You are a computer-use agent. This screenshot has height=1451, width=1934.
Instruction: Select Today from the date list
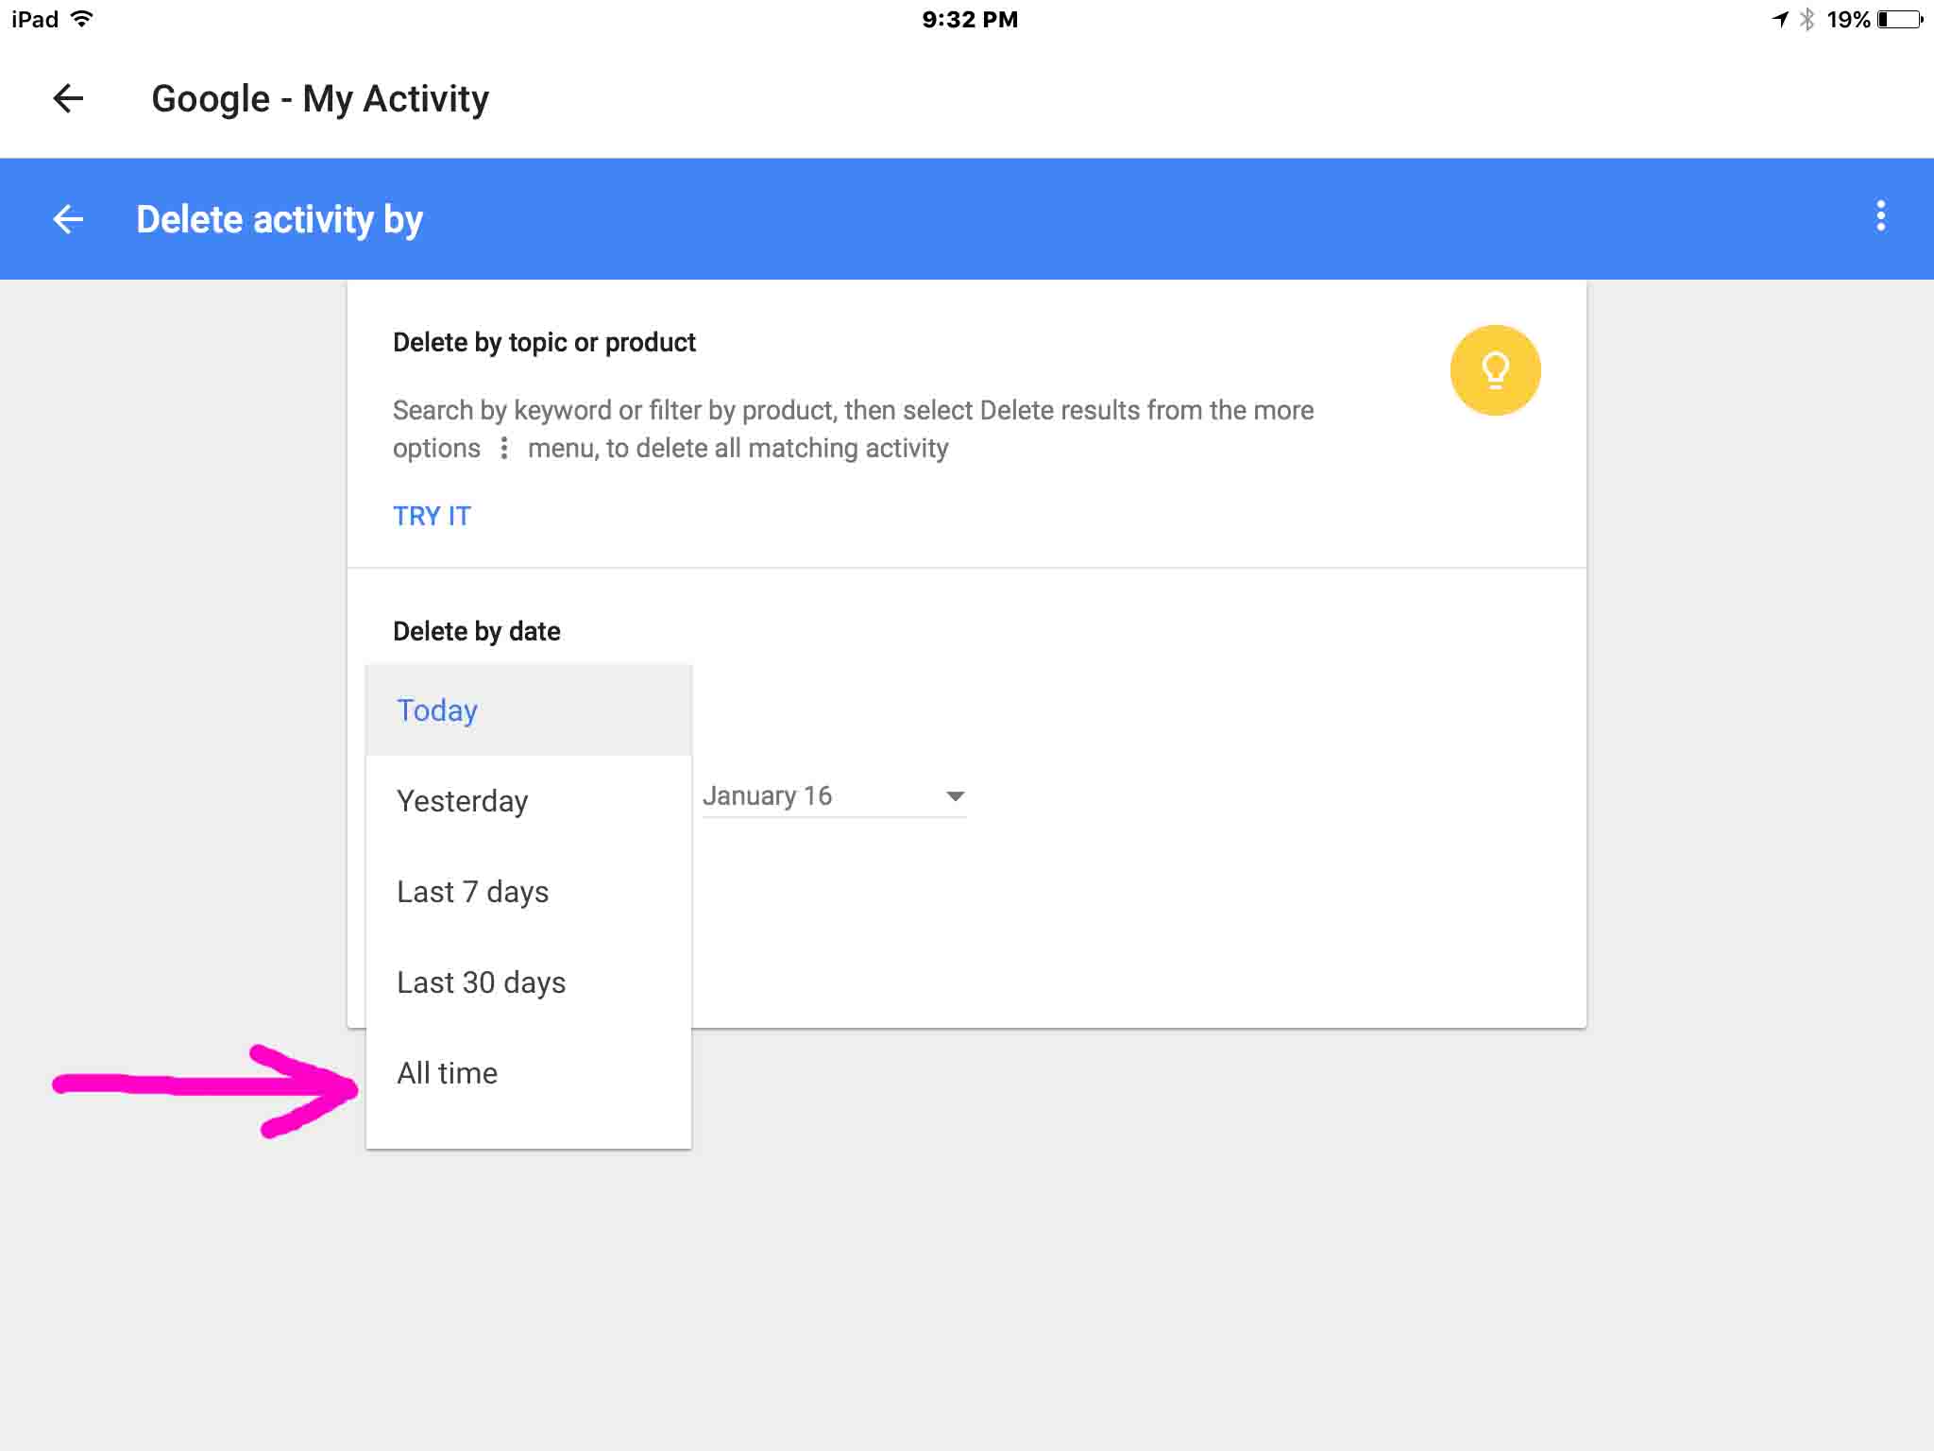[437, 710]
